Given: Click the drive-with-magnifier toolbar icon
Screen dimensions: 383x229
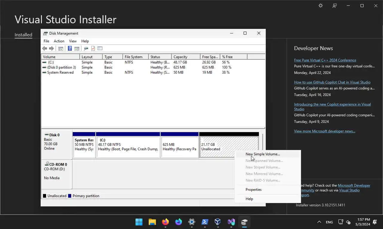Looking at the screenshot, I should pyautogui.click(x=86, y=48).
